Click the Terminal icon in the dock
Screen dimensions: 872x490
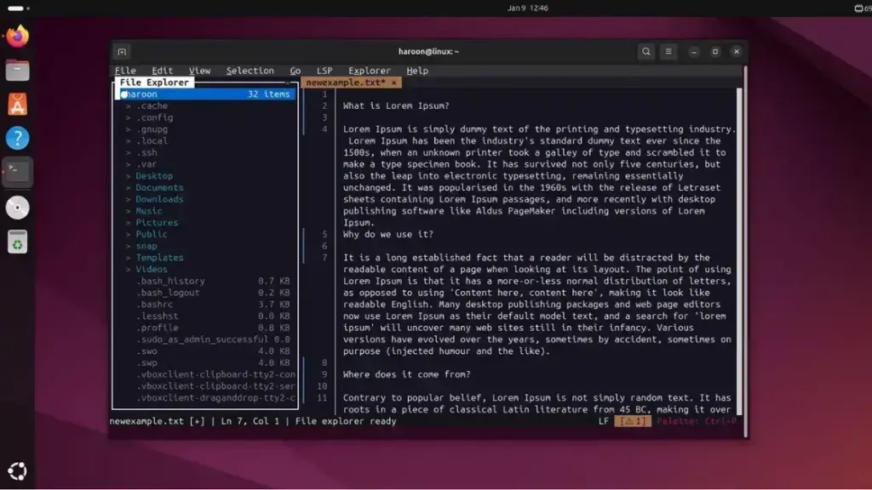coord(17,172)
